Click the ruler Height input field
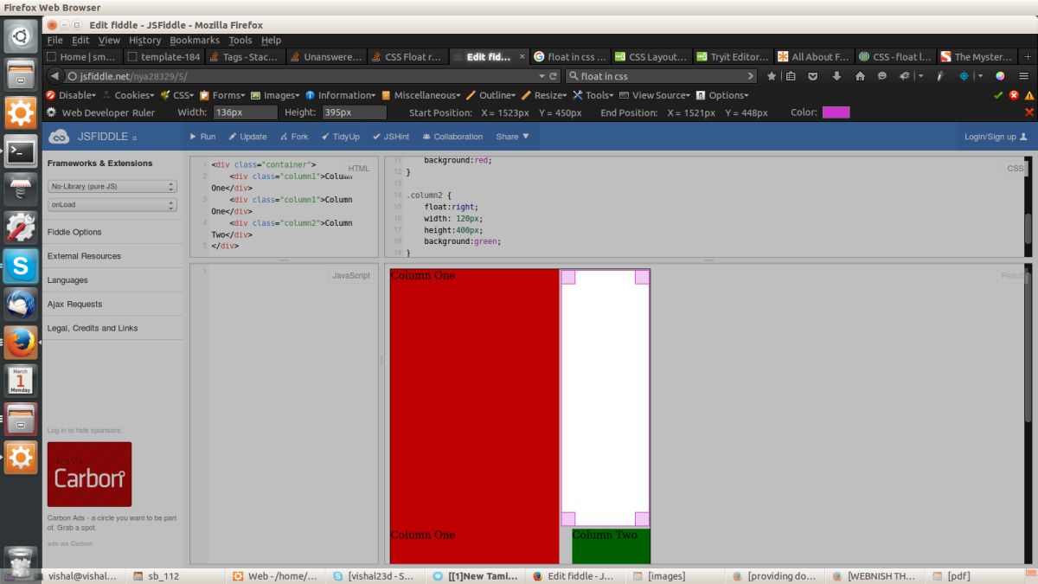 click(355, 112)
